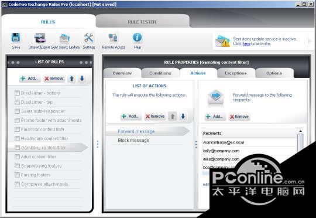Toggle Financial content filter checkbox
The width and height of the screenshot is (316, 218).
[x=17, y=130]
